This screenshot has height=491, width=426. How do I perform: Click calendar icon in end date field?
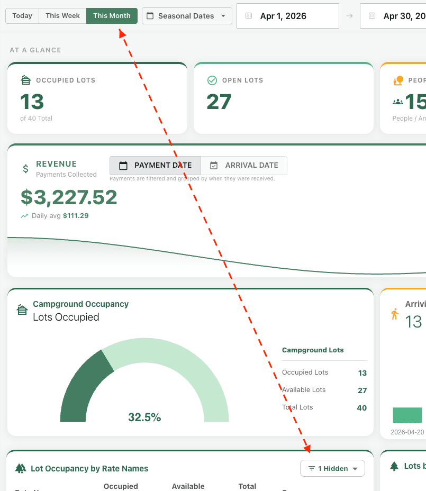tap(372, 16)
